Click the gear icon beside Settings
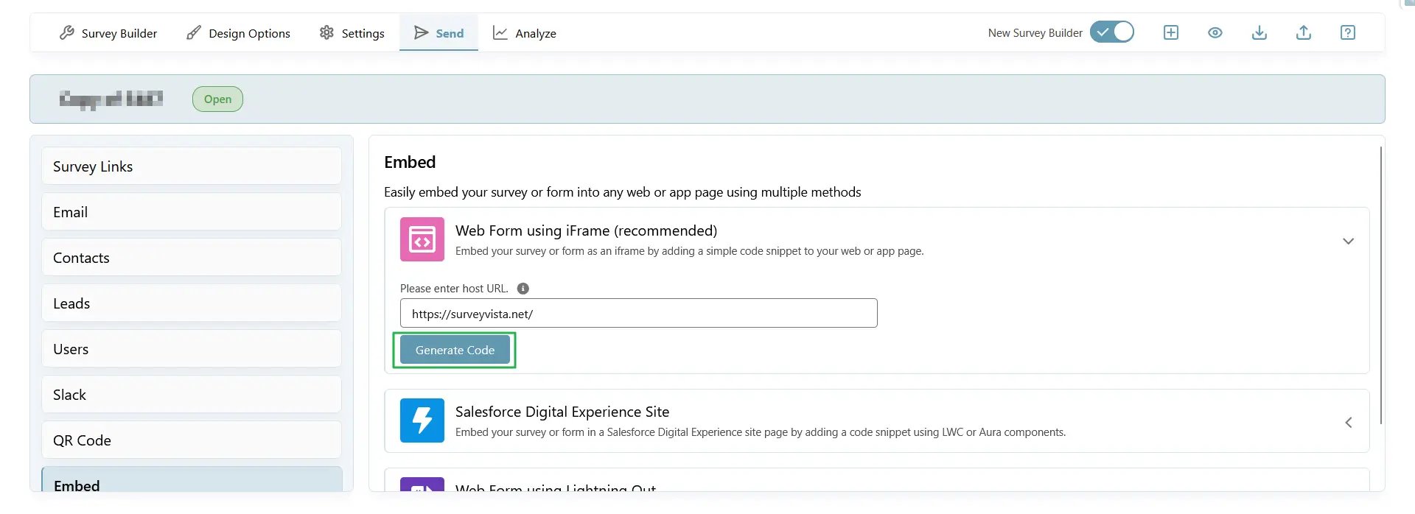1415x514 pixels. coord(326,32)
